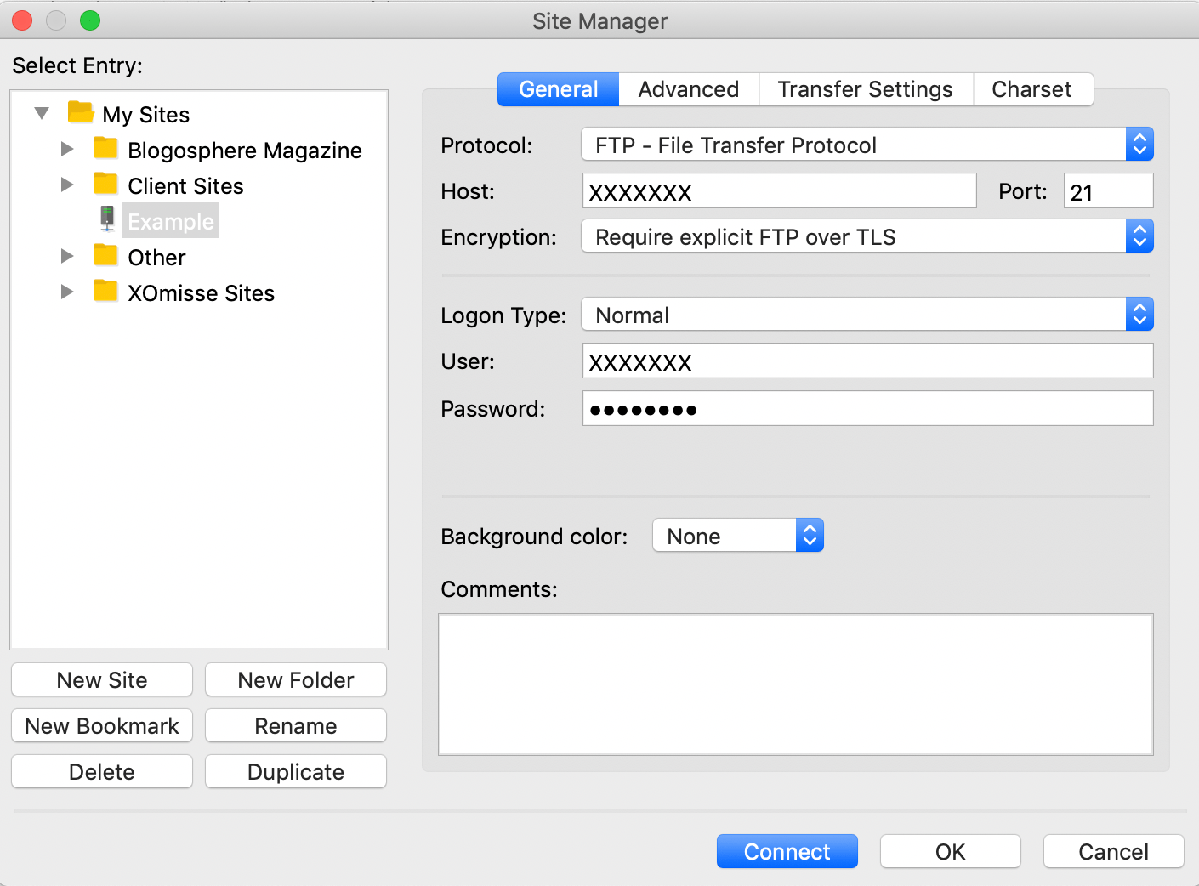Click the Other folder icon
1199x886 pixels.
(105, 255)
